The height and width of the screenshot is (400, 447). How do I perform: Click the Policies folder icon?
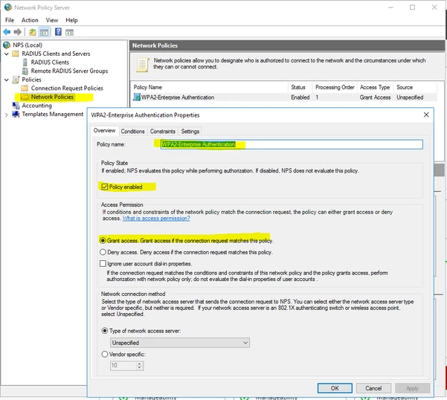tap(16, 80)
